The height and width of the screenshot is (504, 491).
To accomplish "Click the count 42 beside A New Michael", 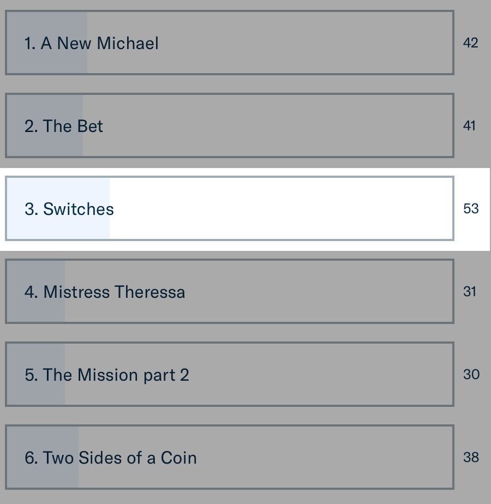I will pos(470,43).
